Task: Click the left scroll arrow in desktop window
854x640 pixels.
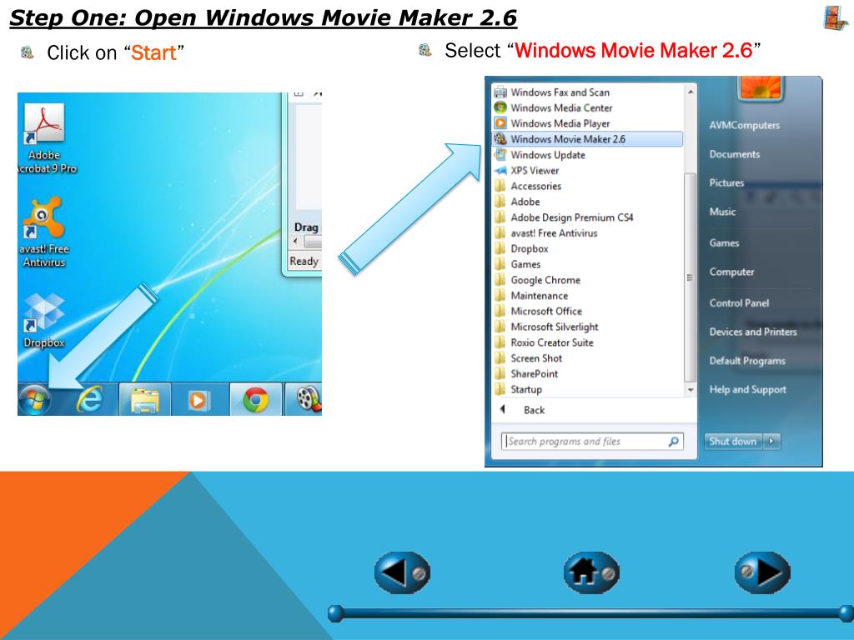Action: pos(296,241)
